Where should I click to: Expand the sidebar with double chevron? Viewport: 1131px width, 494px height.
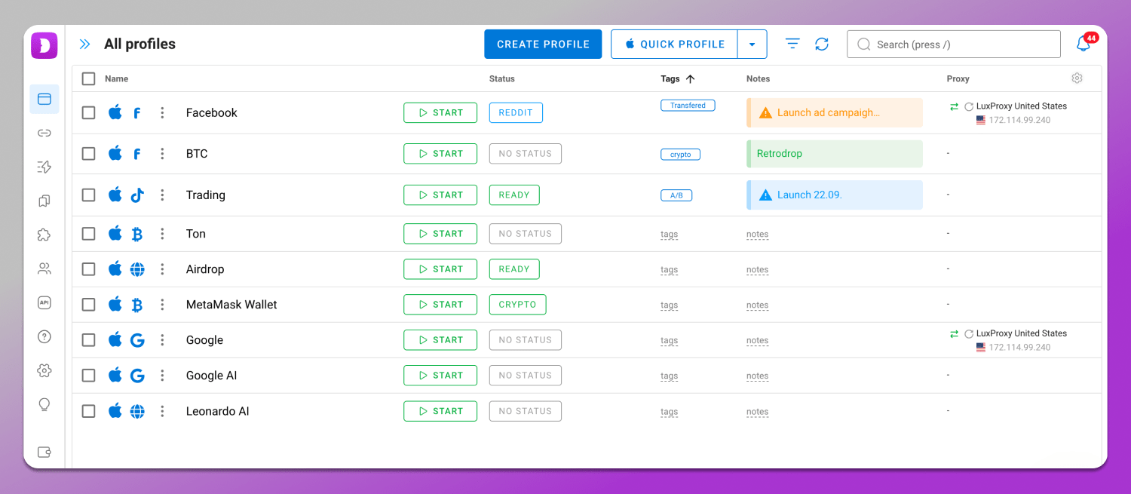tap(84, 44)
